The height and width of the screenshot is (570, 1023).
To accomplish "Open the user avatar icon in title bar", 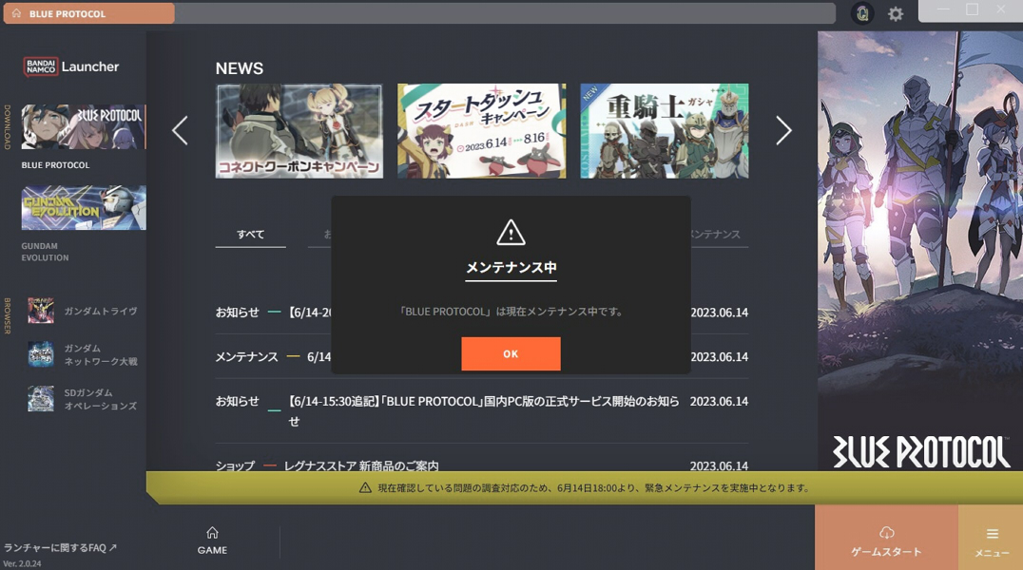I will (862, 13).
